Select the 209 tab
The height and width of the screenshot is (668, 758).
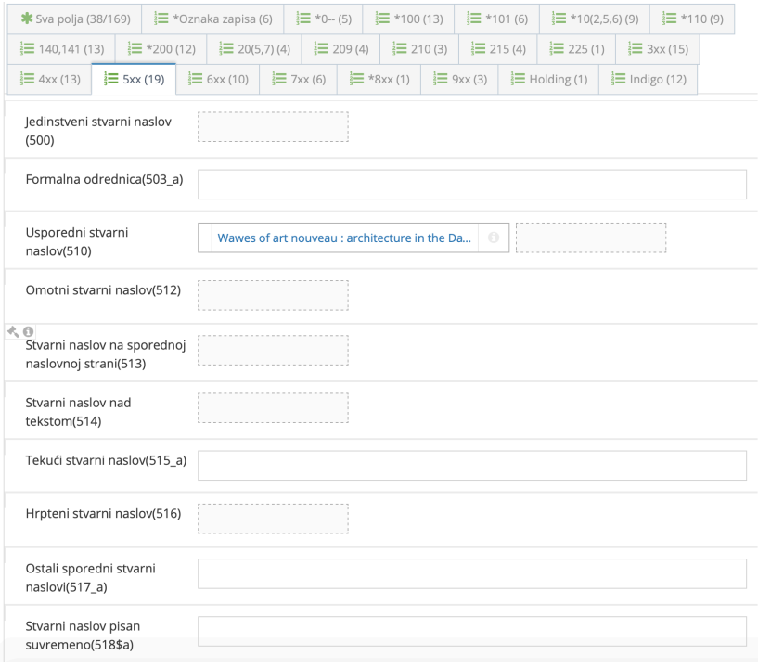tap(340, 49)
